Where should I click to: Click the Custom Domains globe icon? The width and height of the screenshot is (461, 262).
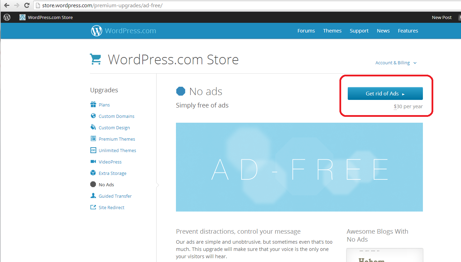click(93, 116)
